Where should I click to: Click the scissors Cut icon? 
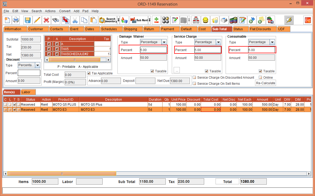coord(75,20)
